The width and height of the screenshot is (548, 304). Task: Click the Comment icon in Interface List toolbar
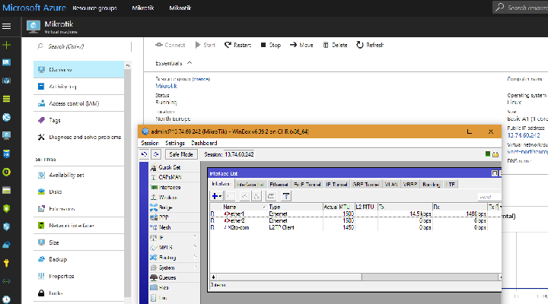(x=271, y=196)
